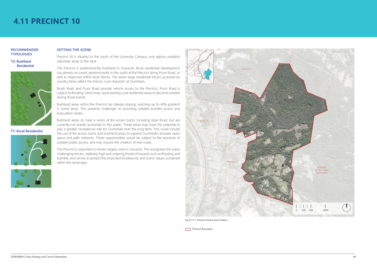Click the T2: Bushland Residential label
Image resolution: width=377 pixels, height=266 pixels.
point(23,64)
